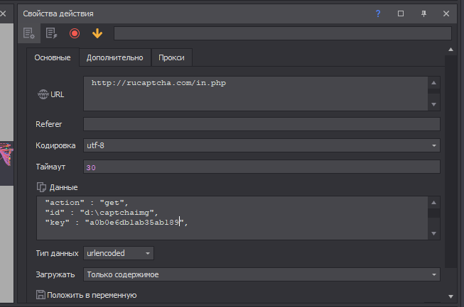This screenshot has height=307, width=464.
Task: Click into the Referer input field
Action: 261,124
